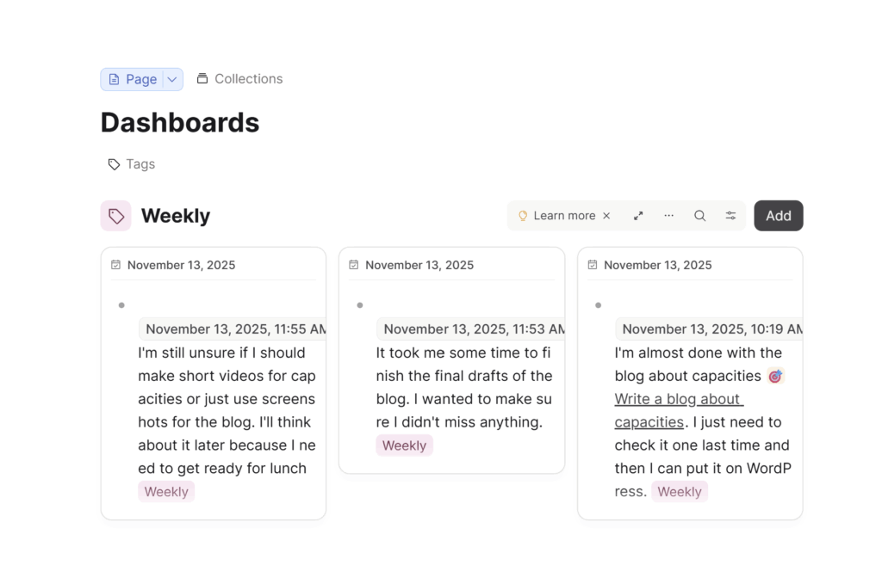The width and height of the screenshot is (882, 571).
Task: Search within the Weekly collection
Action: pos(700,216)
